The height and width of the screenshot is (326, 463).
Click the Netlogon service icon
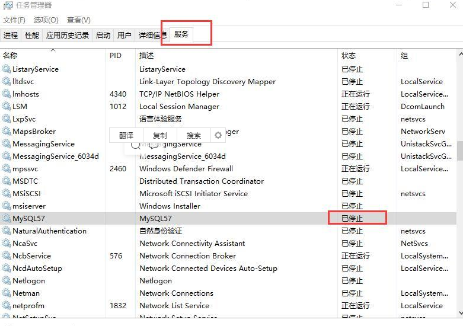click(7, 281)
